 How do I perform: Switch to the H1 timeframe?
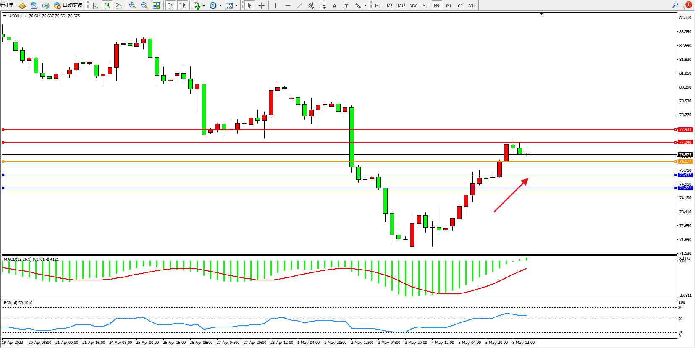point(425,5)
